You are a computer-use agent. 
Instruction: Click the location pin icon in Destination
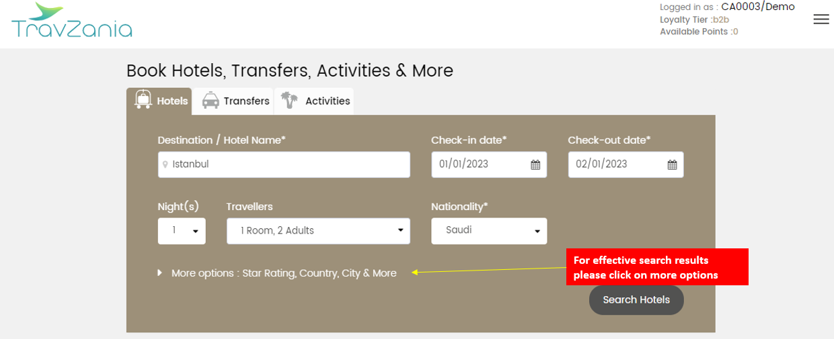click(x=165, y=164)
